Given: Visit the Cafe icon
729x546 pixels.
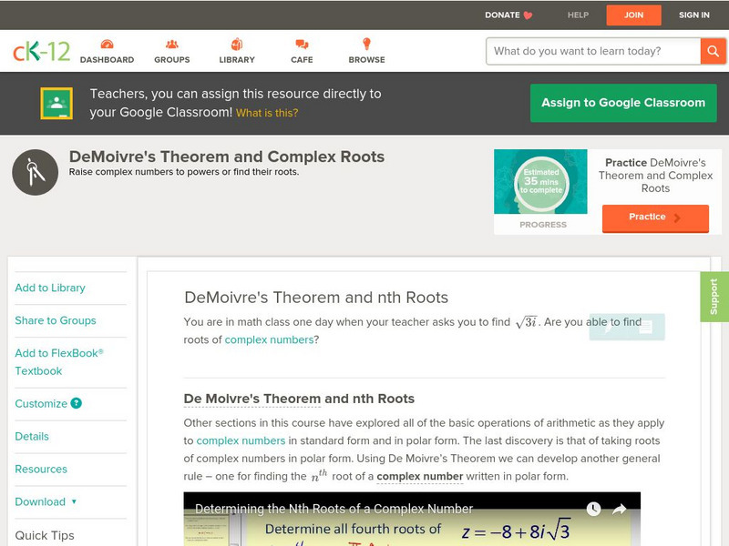Looking at the screenshot, I should click(301, 43).
